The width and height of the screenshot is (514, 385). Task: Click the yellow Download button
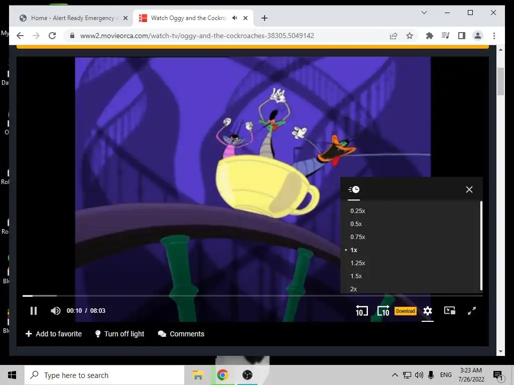pos(406,311)
